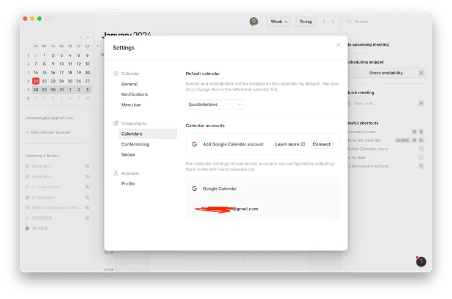Click the Account section person icon
Image resolution: width=452 pixels, height=299 pixels.
(115, 173)
